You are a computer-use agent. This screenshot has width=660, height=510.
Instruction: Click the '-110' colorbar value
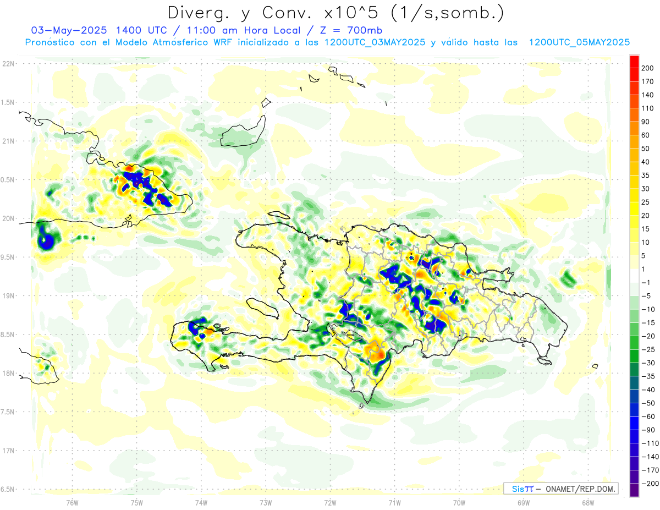[650, 443]
